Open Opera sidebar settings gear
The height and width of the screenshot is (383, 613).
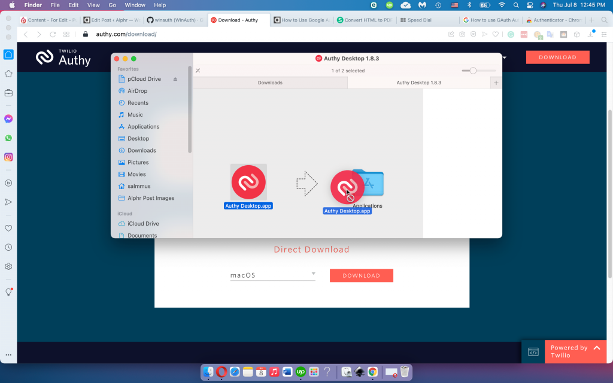pos(8,266)
